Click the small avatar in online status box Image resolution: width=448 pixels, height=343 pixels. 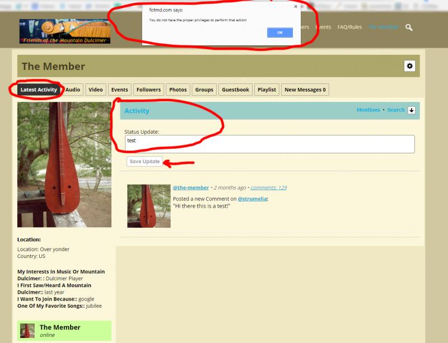pyautogui.click(x=27, y=331)
